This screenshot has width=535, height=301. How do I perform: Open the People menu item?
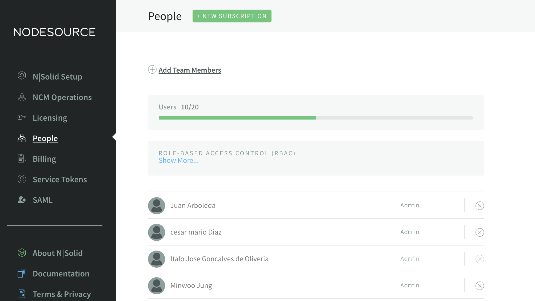click(x=45, y=138)
